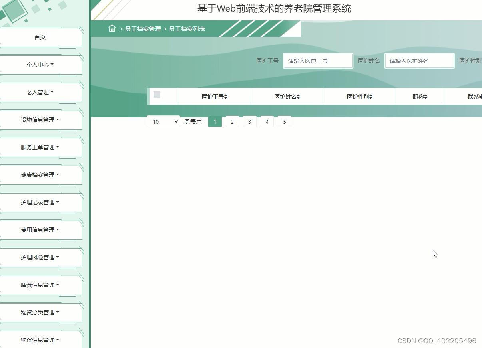
Task: Expand the 健康档案管理 sidebar menu
Action: 41,174
